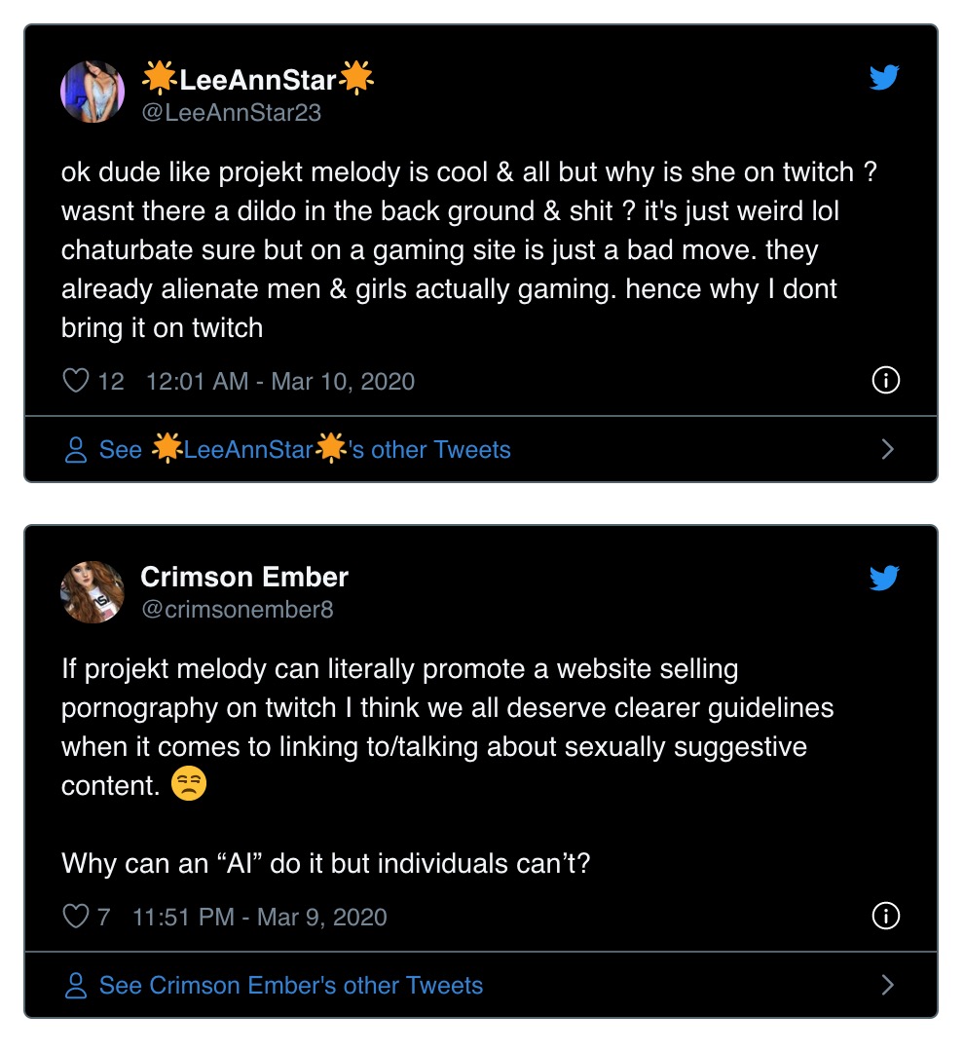The image size is (964, 1052).
Task: Like LeeAnnStar's tweet with the heart icon
Action: click(x=75, y=381)
